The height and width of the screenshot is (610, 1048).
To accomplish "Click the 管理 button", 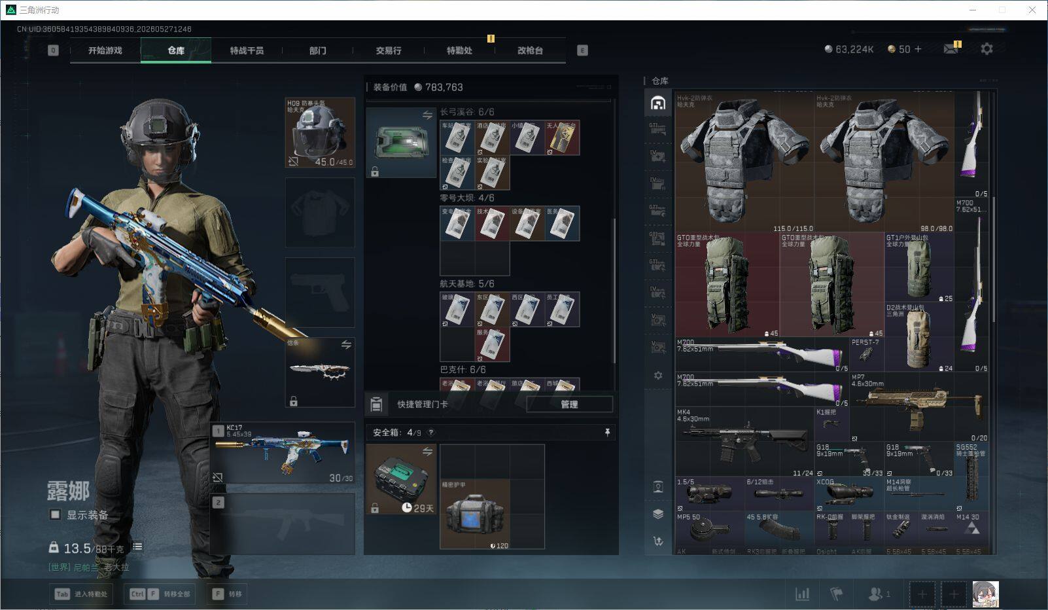I will coord(569,404).
